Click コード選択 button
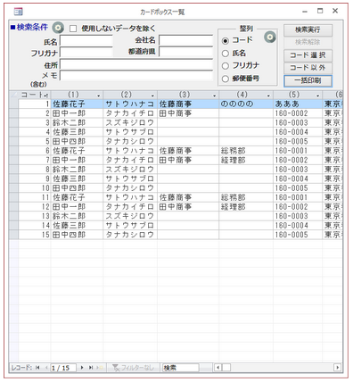This screenshot has width=353, height=382. (308, 55)
